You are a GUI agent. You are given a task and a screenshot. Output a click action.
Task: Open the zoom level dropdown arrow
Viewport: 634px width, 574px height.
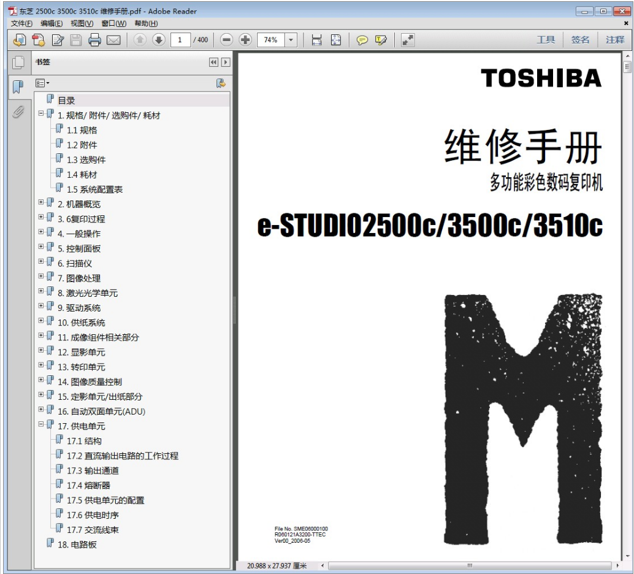point(291,40)
